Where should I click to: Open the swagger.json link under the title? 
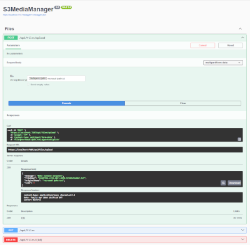(24, 15)
